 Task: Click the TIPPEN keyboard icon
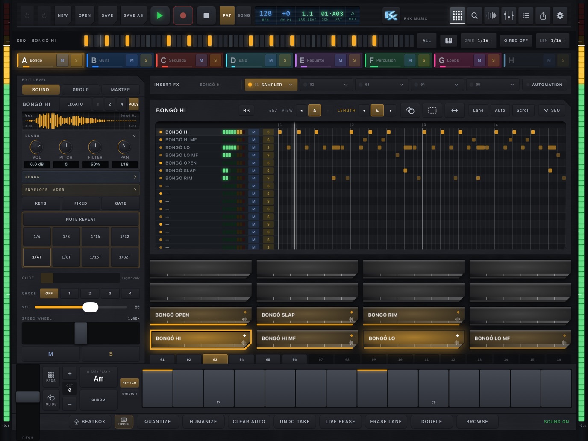tap(124, 421)
